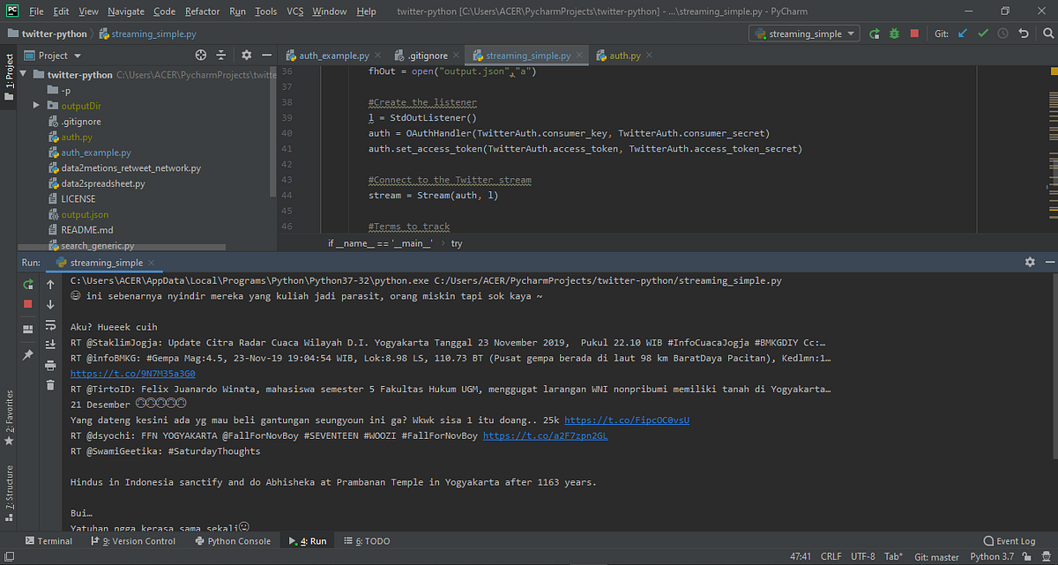Click the Git update/pull blue arrow icon
This screenshot has height=565, width=1058.
click(962, 33)
